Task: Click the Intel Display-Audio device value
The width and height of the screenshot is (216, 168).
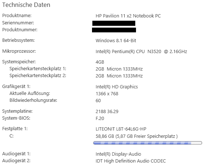Action: coord(118,154)
